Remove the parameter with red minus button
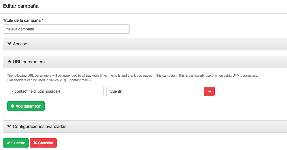Image resolution: width=287 pixels, height=150 pixels. [x=209, y=91]
